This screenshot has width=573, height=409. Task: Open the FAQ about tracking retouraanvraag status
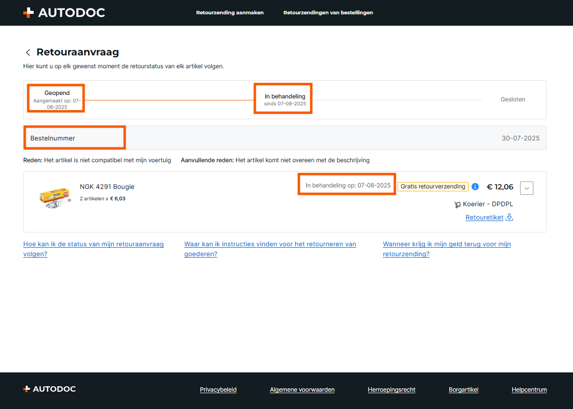tap(93, 249)
